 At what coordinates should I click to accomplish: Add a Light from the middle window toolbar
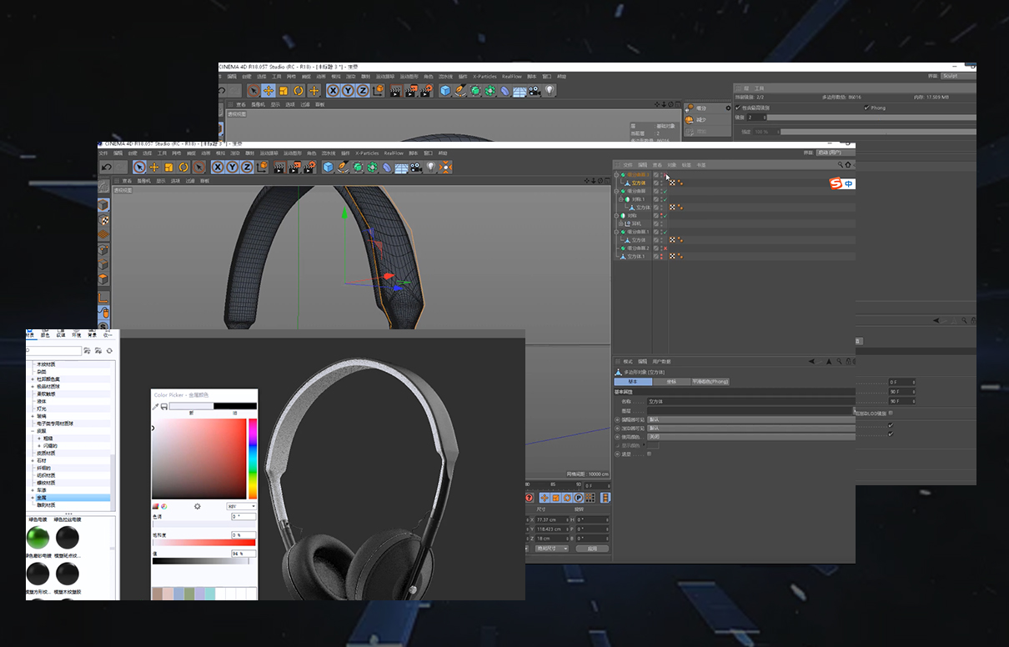[430, 167]
